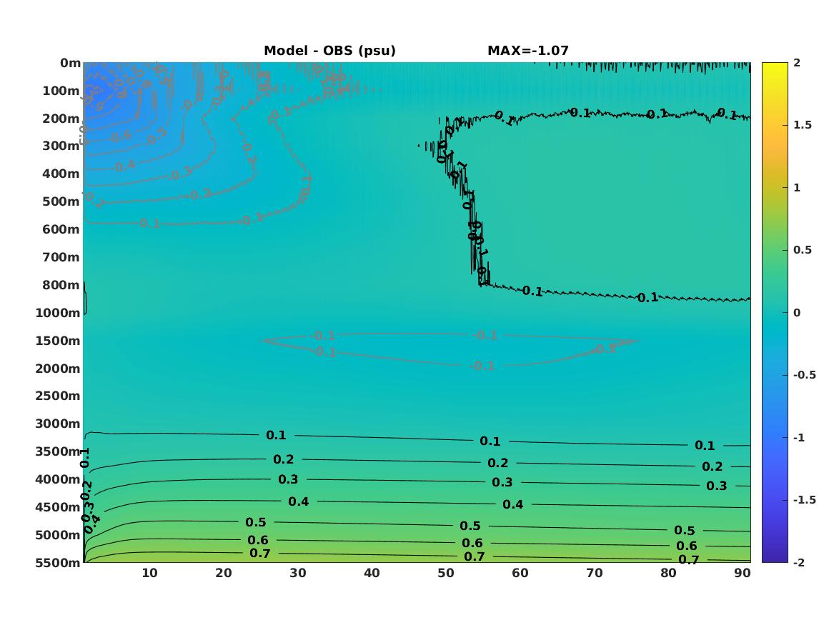Select the "5500m" depth axis label
This screenshot has height=625, width=834.
point(58,563)
